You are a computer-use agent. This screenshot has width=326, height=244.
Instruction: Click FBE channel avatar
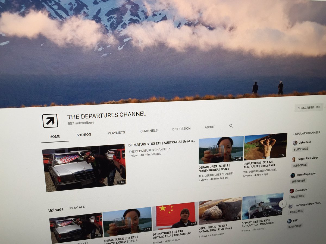[x=289, y=221]
